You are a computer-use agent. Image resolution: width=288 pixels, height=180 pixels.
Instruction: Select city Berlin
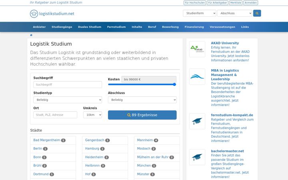point(38,148)
